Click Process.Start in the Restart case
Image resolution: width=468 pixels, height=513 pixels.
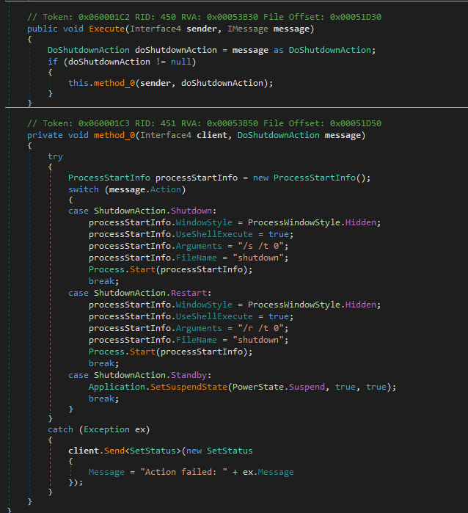point(122,352)
